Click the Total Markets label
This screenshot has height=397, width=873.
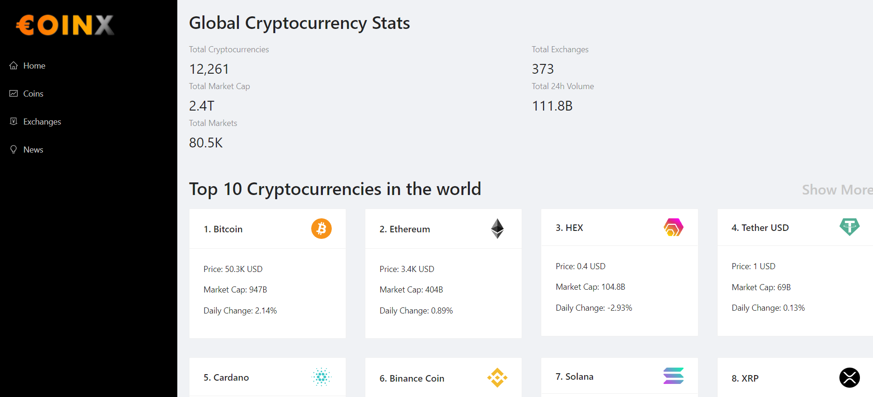[x=213, y=123]
